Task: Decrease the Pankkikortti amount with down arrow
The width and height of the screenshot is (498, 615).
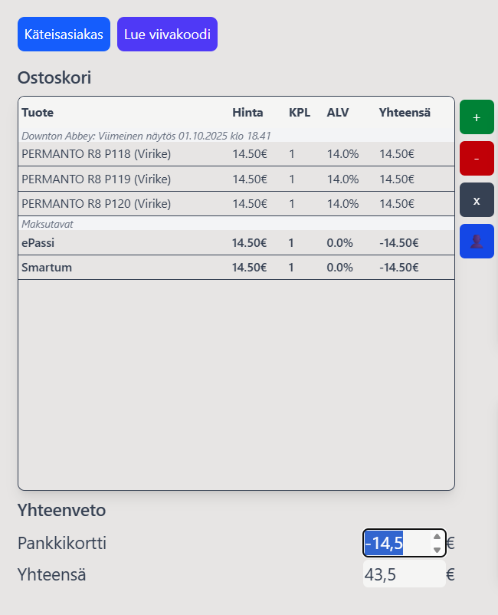Action: (437, 549)
